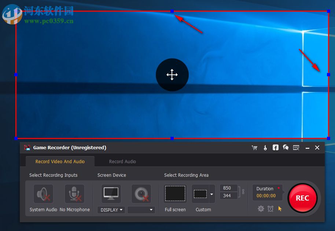The height and width of the screenshot is (231, 335).
Task: Switch to the Record Audio tab
Action: coord(122,161)
